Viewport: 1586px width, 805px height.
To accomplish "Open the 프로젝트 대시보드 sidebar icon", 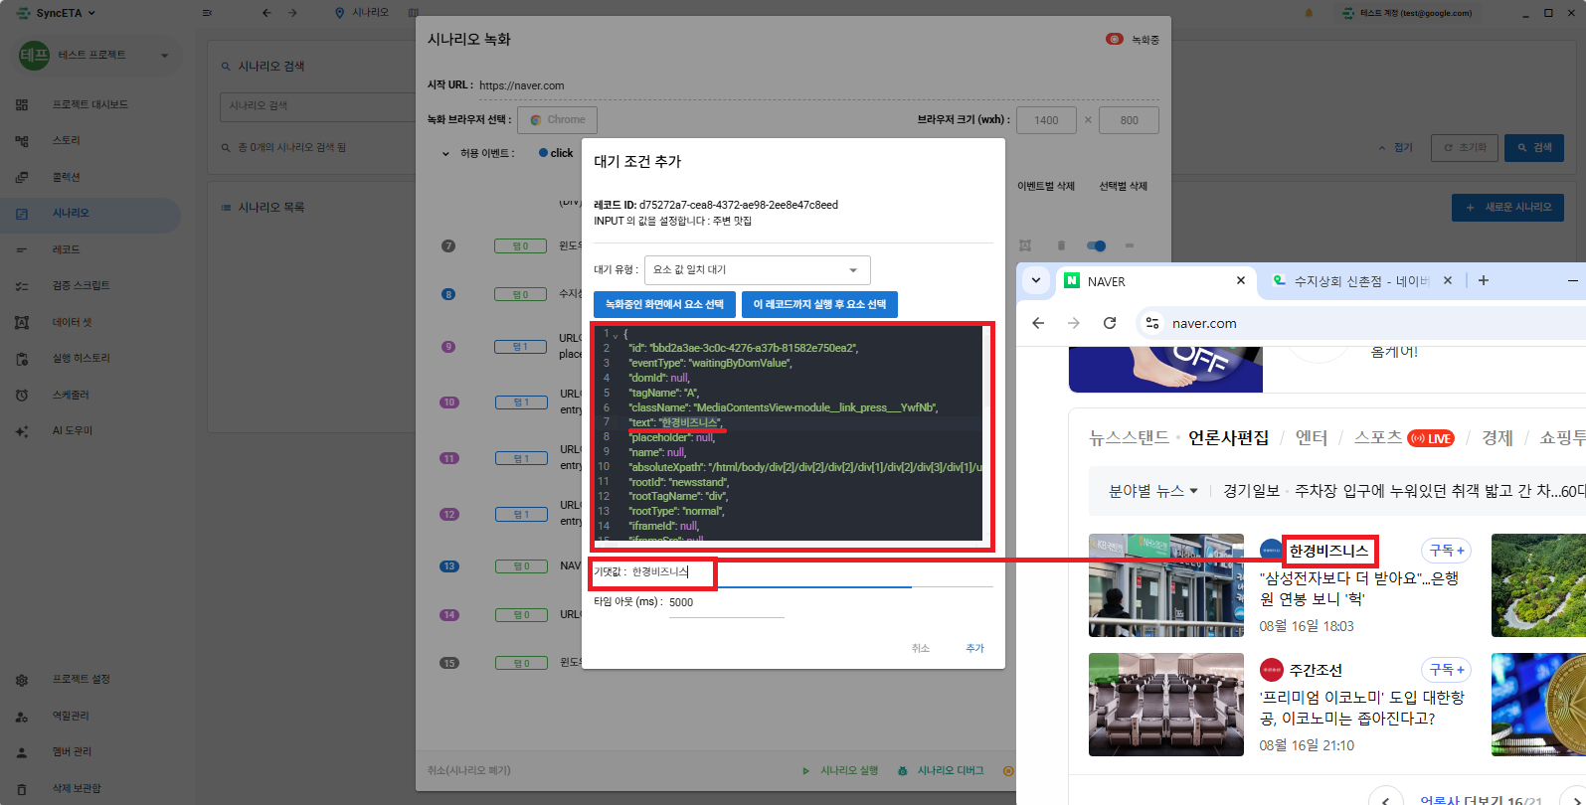I will (22, 104).
